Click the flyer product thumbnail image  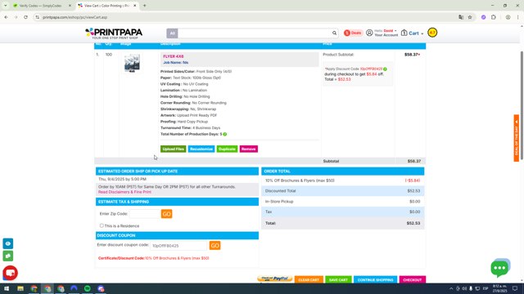click(132, 63)
